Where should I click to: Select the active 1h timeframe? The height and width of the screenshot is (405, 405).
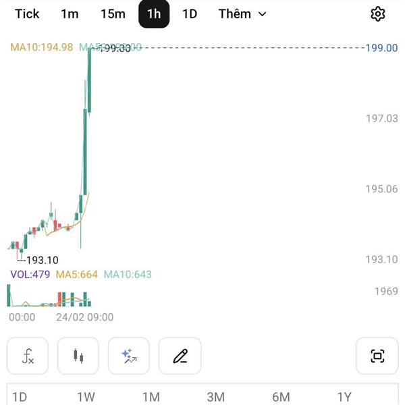154,14
